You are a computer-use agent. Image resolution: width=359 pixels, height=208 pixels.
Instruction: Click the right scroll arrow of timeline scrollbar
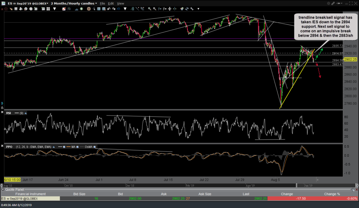(x=357, y=185)
